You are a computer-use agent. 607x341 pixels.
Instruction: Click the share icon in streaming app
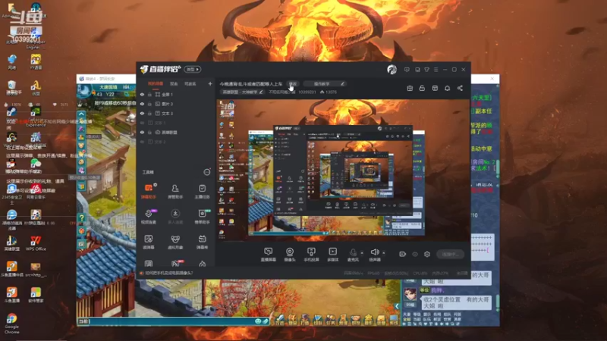coord(460,88)
